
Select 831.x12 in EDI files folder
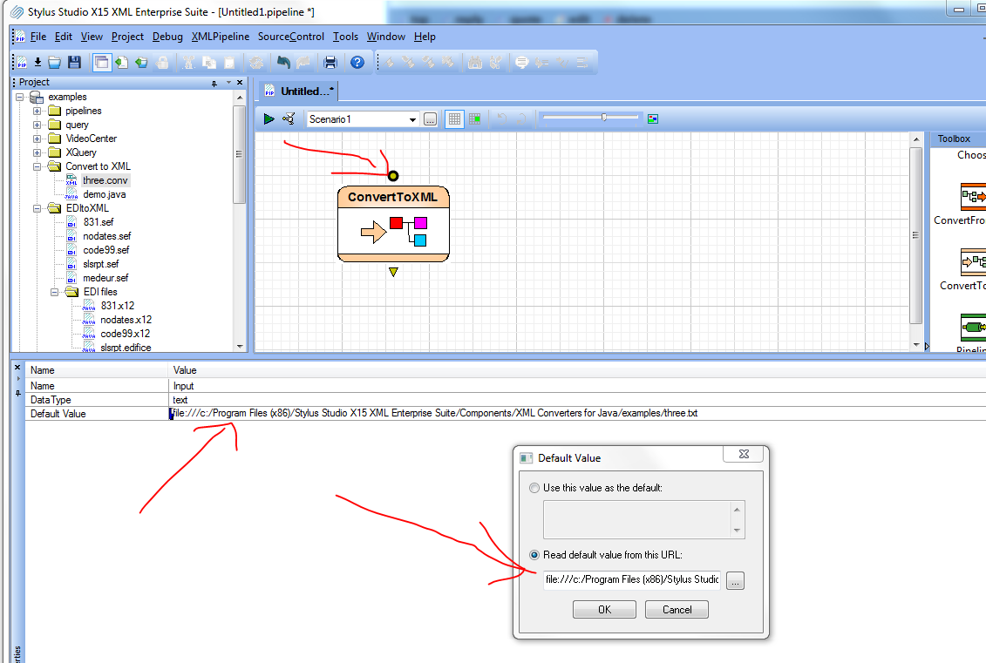coord(118,306)
